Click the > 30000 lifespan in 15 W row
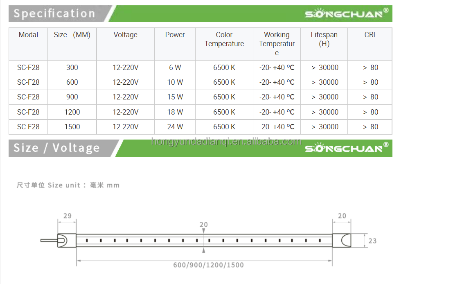Image resolution: width=453 pixels, height=284 pixels. click(325, 97)
